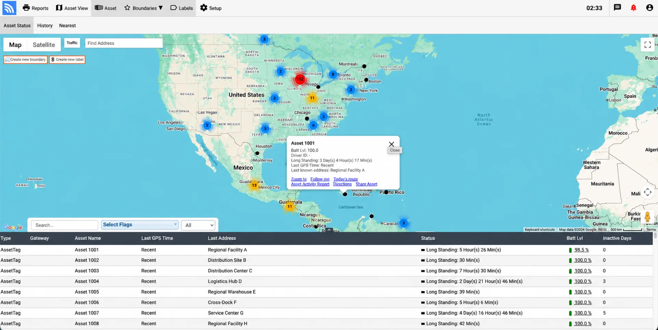Collapse the map panel chevron
Image resolution: width=658 pixels, height=330 pixels.
click(x=329, y=230)
